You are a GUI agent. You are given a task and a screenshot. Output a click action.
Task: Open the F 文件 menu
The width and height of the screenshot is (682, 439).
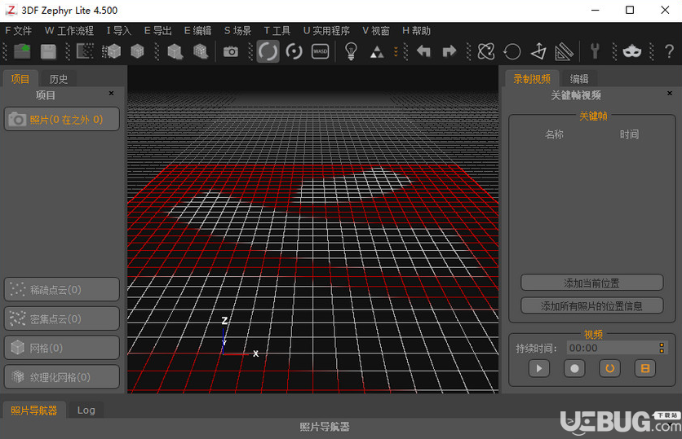[18, 30]
